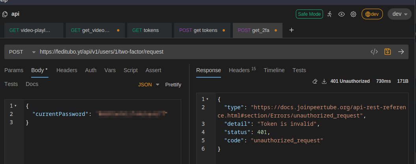
Task: Open the Docs tab
Action: coord(32,84)
